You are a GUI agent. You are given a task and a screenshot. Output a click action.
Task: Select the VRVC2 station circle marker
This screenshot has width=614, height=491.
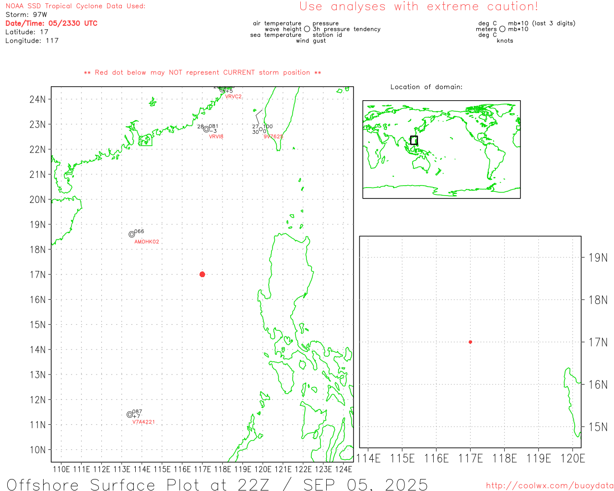[x=222, y=89]
